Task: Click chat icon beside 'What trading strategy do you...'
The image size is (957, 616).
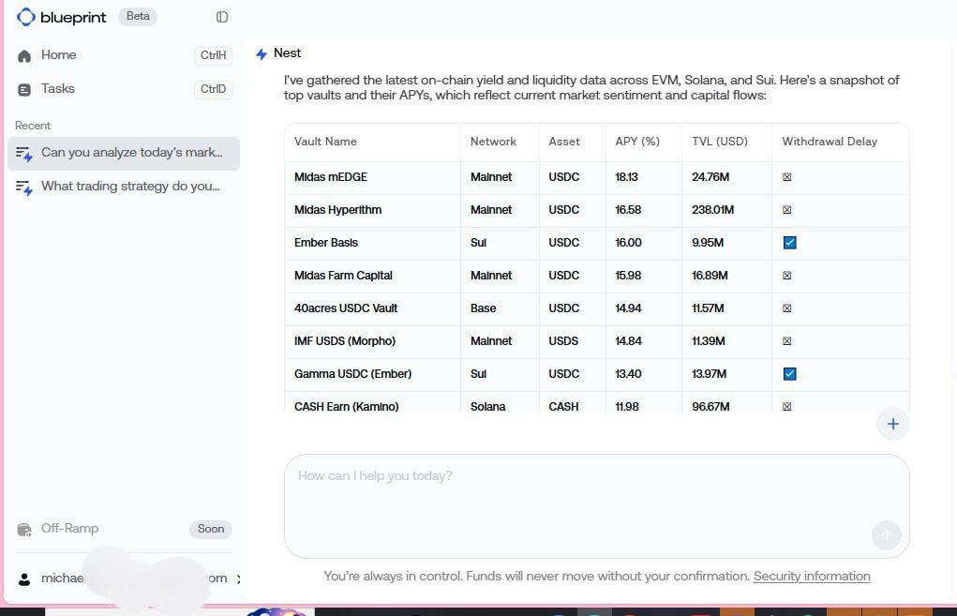Action: [x=23, y=188]
